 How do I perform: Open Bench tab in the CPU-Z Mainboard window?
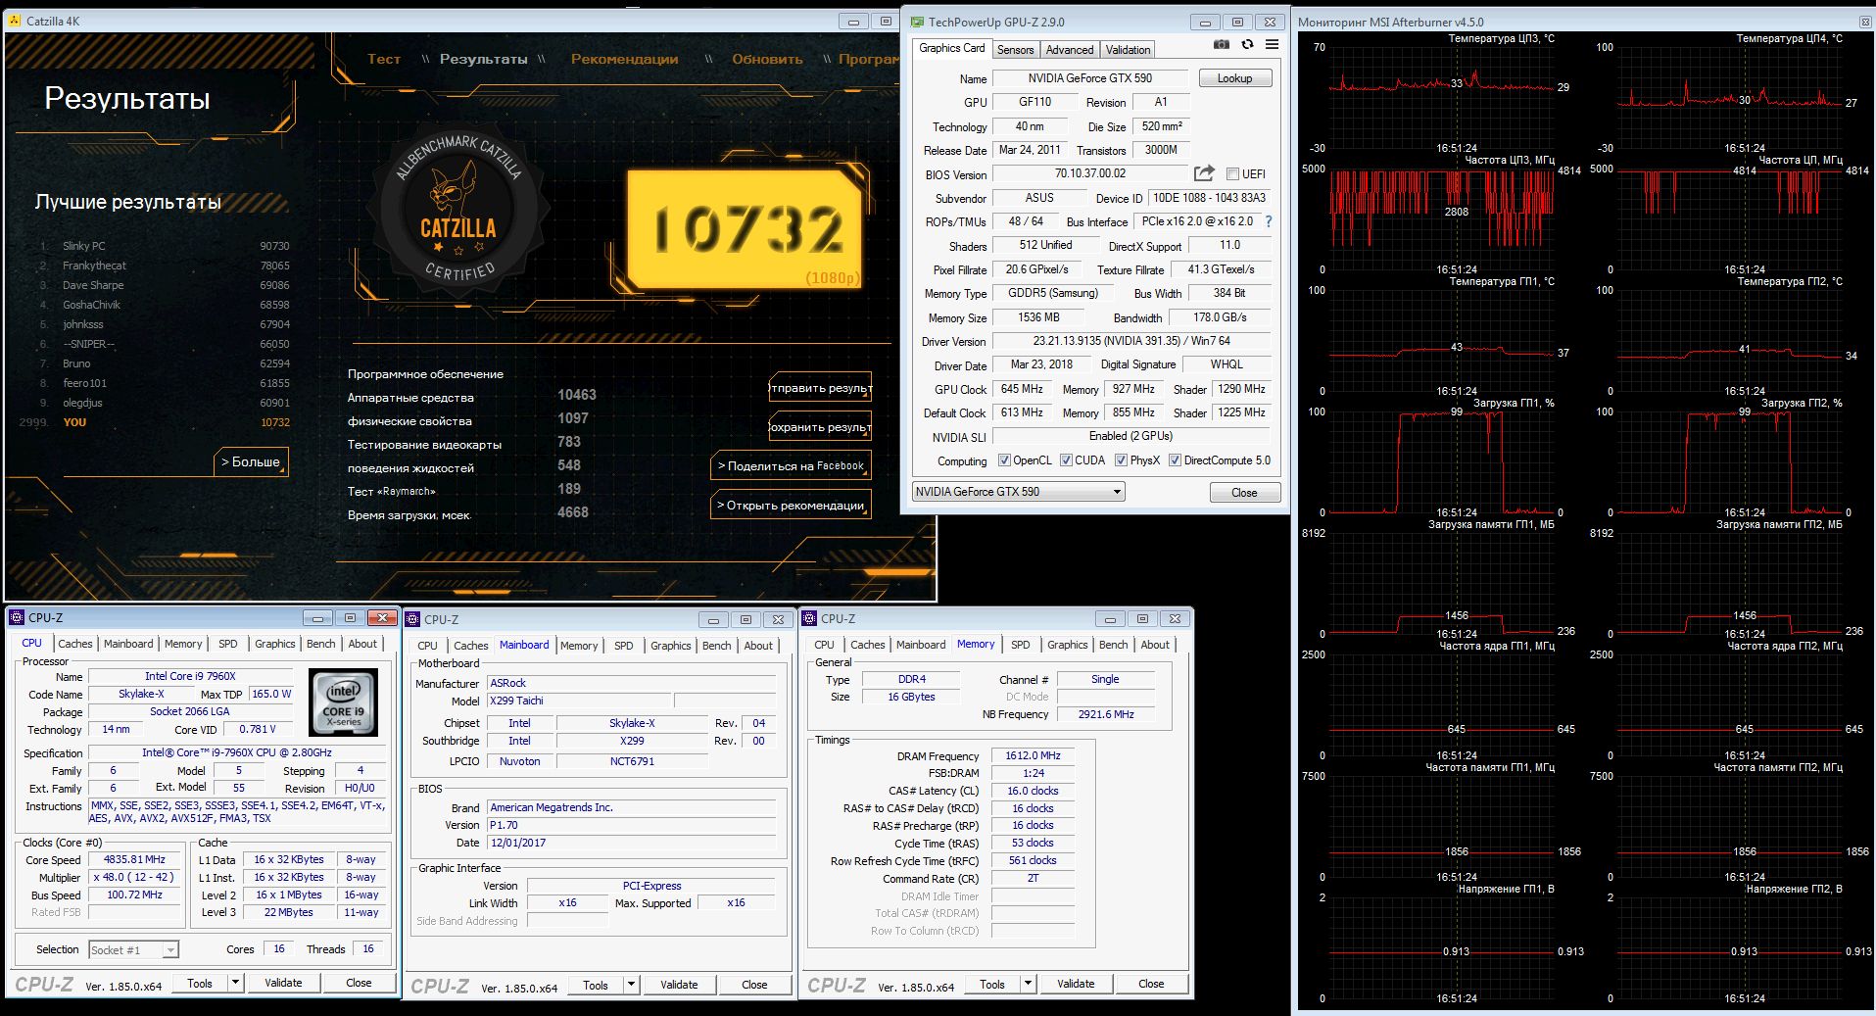pos(716,646)
